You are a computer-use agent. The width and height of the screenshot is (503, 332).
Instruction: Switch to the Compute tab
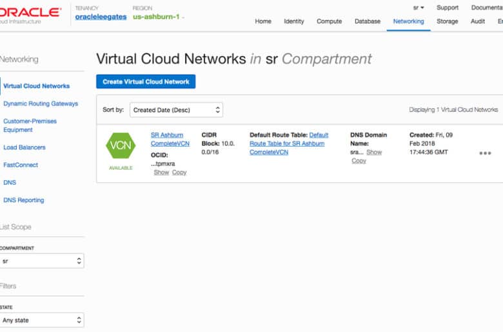point(329,21)
